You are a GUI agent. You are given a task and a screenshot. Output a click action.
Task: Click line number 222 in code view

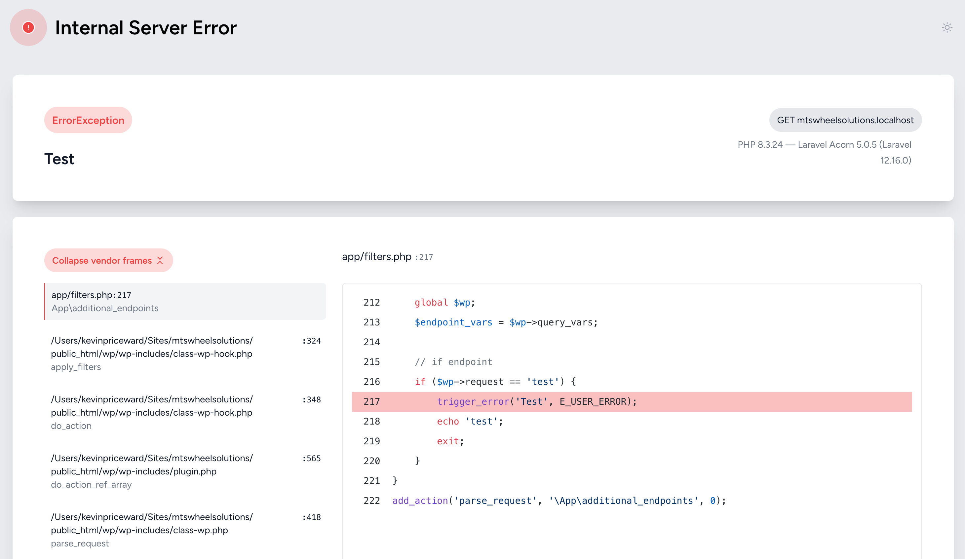371,501
